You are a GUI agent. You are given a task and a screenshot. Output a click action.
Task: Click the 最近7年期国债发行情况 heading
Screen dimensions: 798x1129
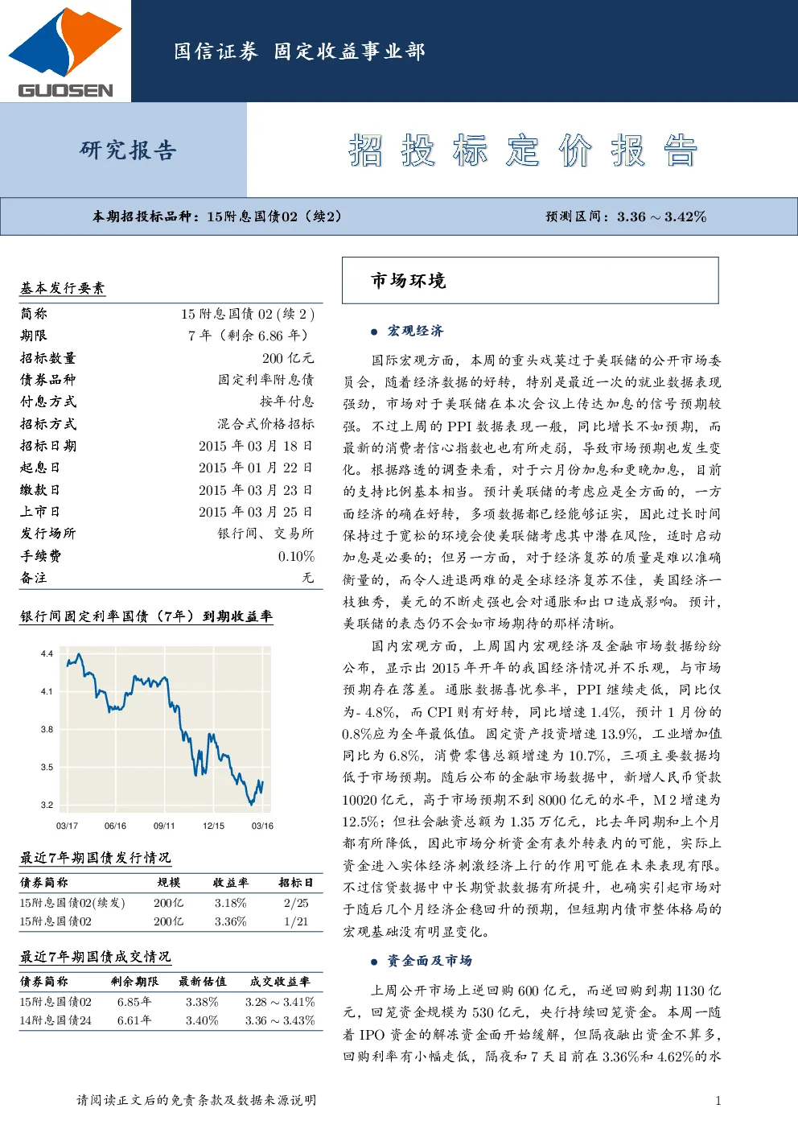(x=96, y=858)
